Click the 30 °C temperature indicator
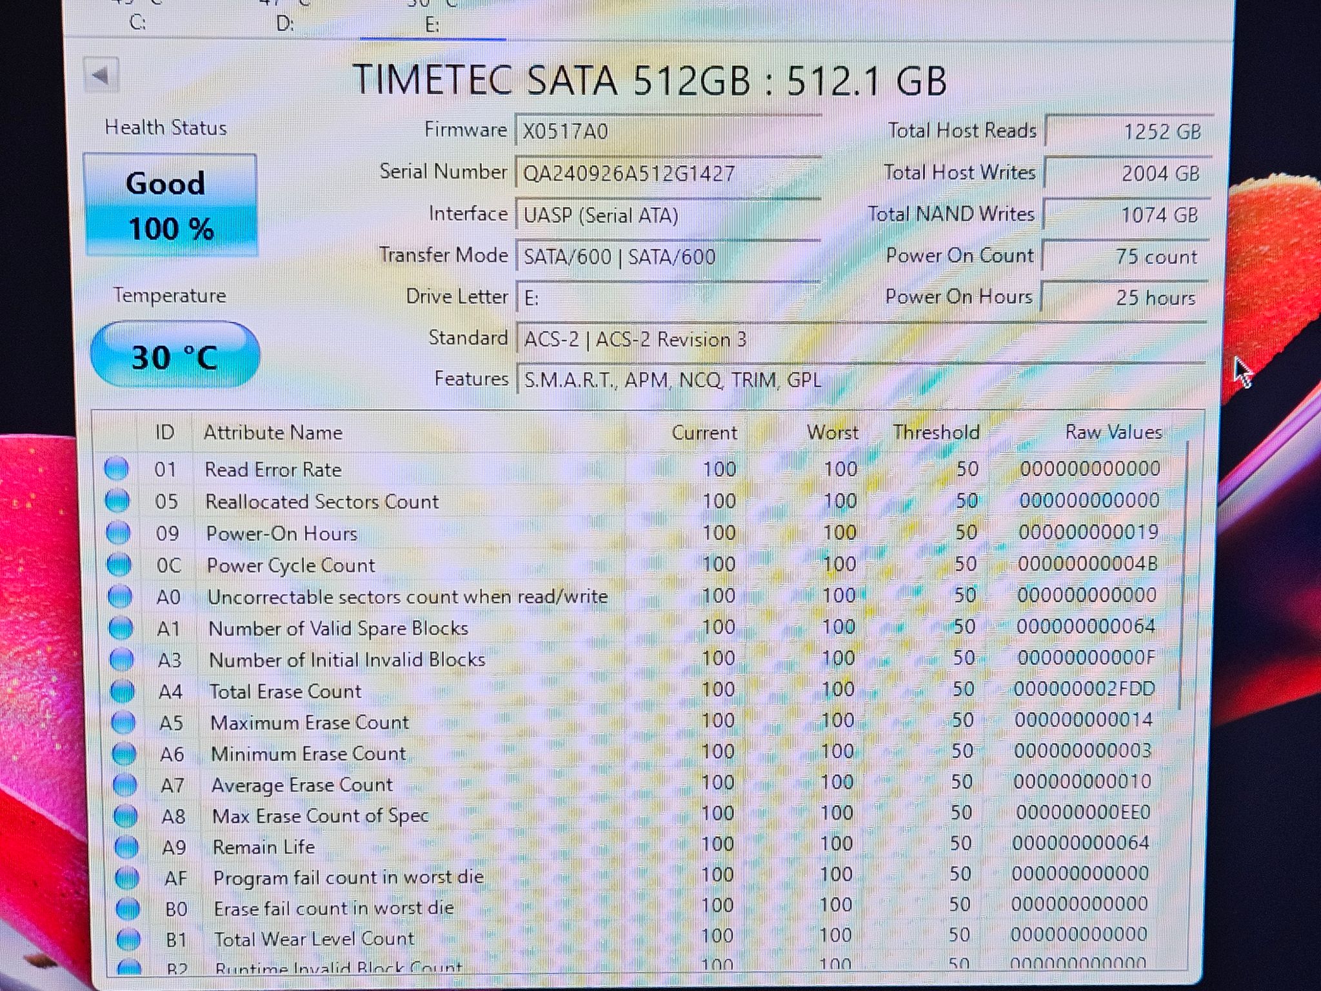The width and height of the screenshot is (1321, 991). tap(175, 355)
